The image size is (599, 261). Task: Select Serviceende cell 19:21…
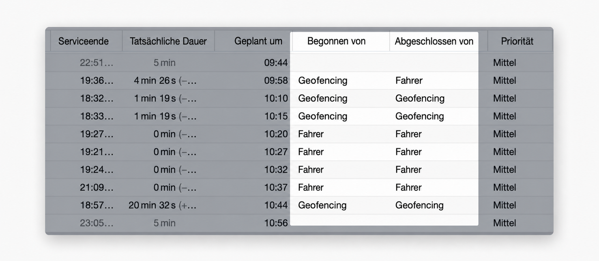point(97,152)
